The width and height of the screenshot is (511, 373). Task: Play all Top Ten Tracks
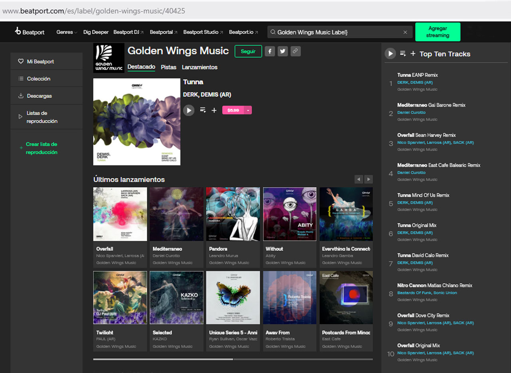(x=390, y=53)
